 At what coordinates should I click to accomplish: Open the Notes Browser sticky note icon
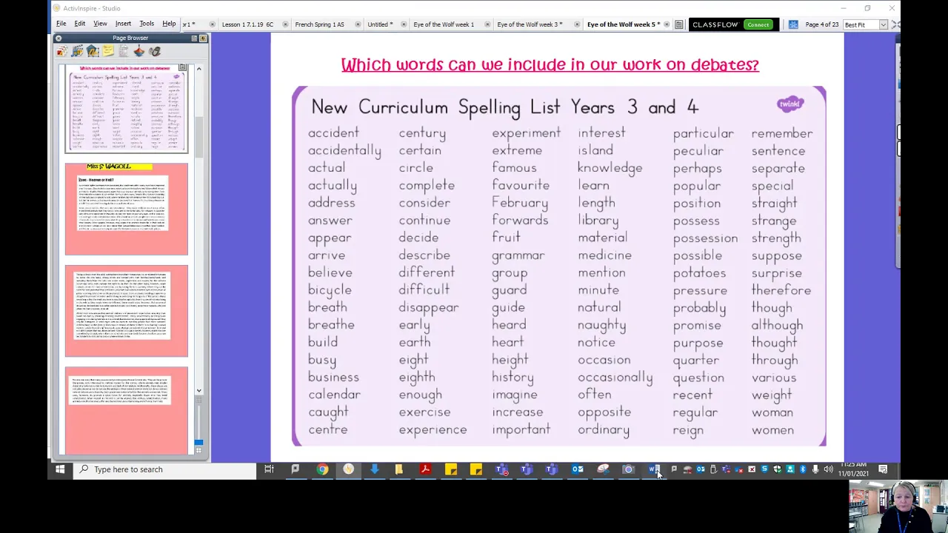[108, 51]
